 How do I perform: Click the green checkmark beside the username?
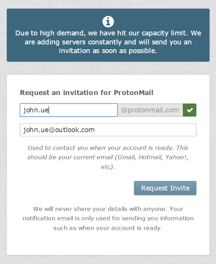pos(190,110)
